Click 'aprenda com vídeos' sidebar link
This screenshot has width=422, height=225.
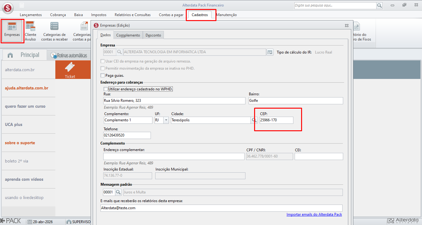coord(24,179)
